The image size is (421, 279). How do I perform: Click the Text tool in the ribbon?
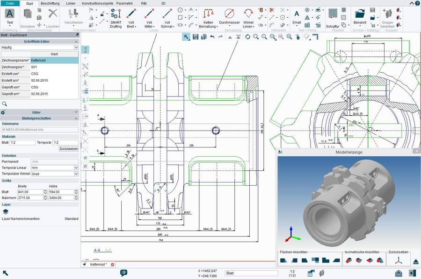click(x=9, y=16)
